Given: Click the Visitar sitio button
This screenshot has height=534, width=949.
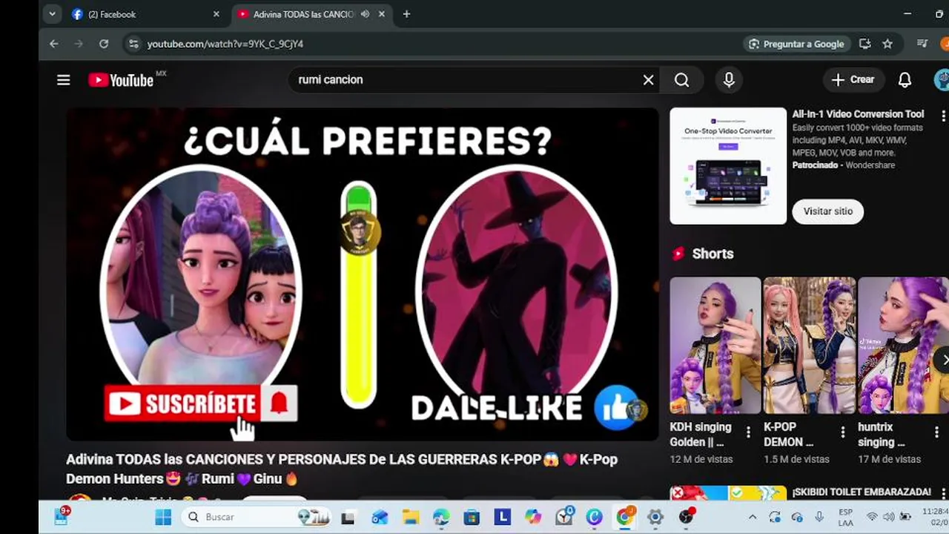Looking at the screenshot, I should point(828,211).
